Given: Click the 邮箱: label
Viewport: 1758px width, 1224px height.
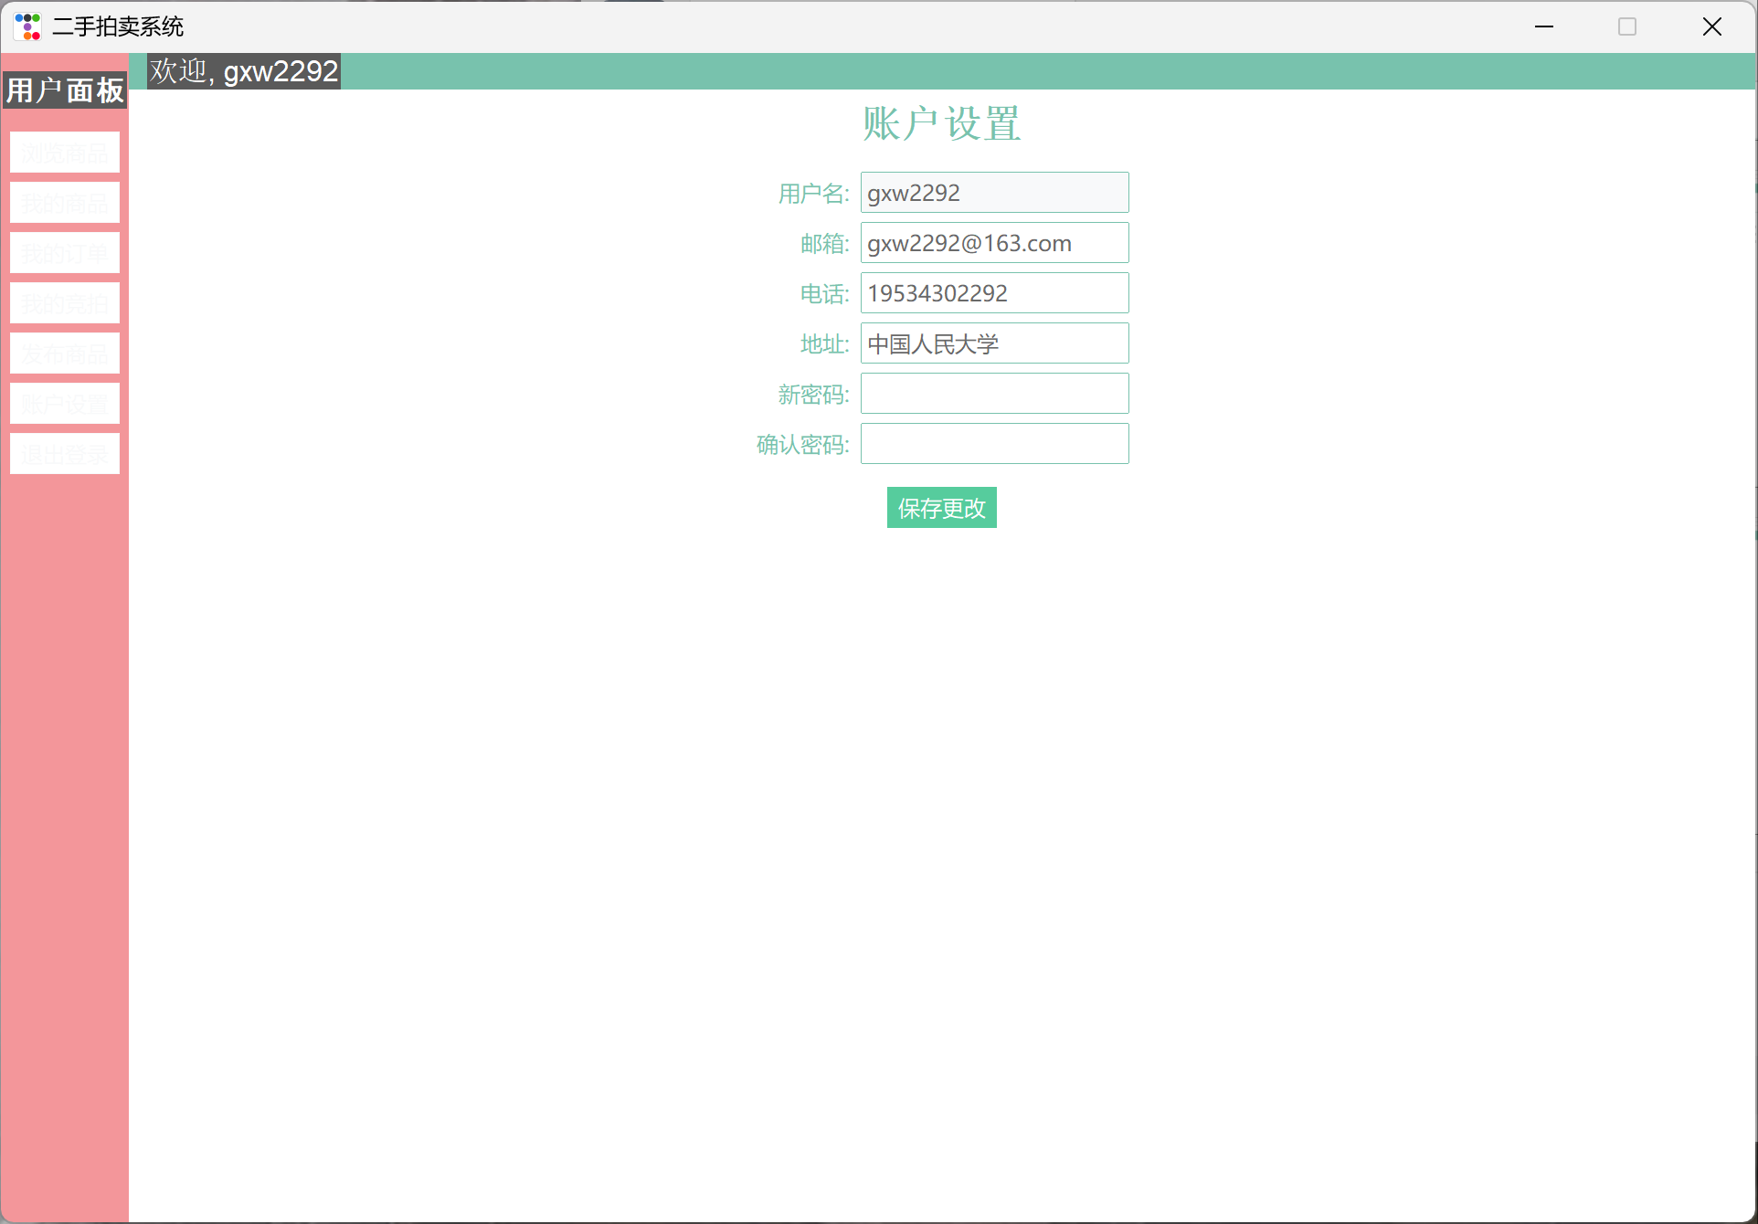Looking at the screenshot, I should pyautogui.click(x=824, y=244).
